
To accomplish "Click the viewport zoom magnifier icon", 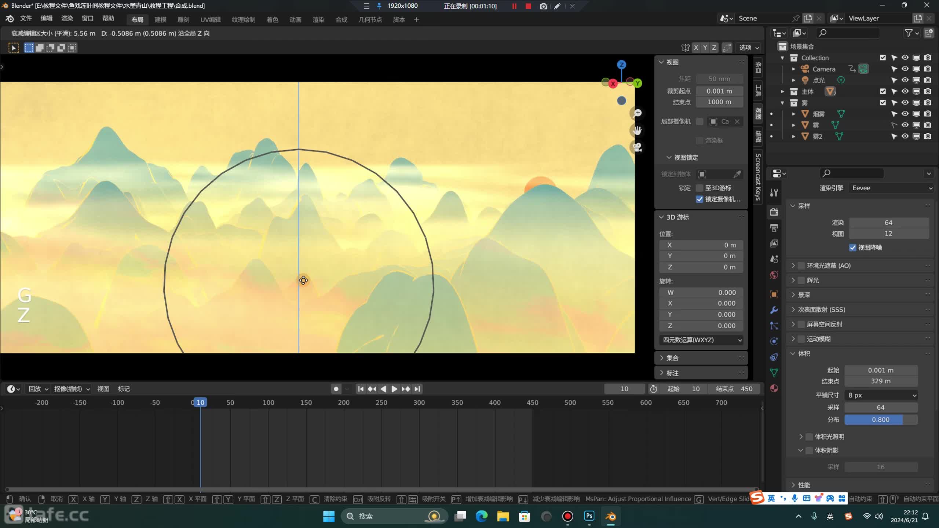I will 637,113.
